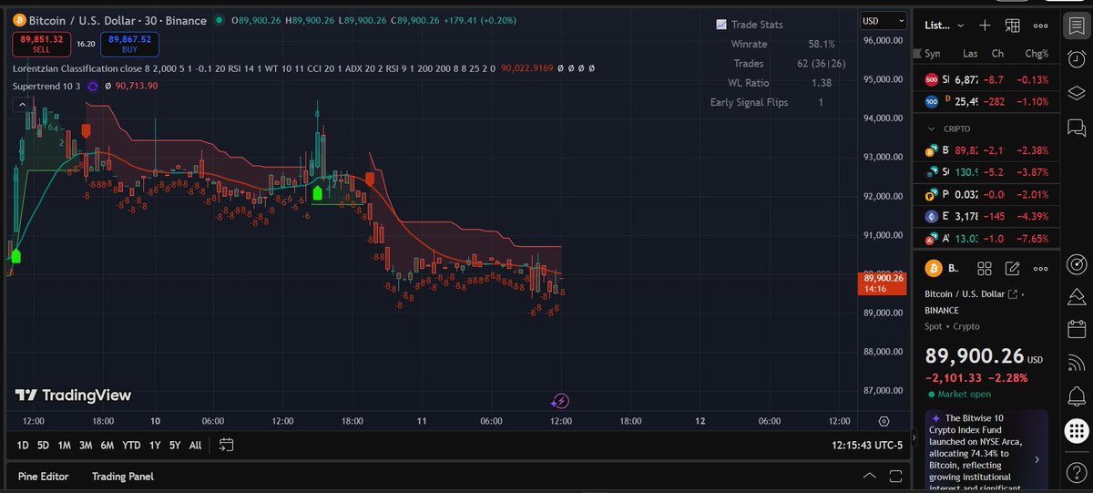Expand the Bitwise 10 news item arrow
The width and height of the screenshot is (1093, 493).
(x=1037, y=460)
